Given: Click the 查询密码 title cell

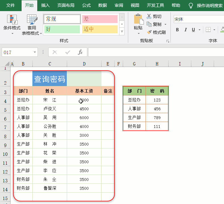Looking at the screenshot, I should (x=49, y=79).
